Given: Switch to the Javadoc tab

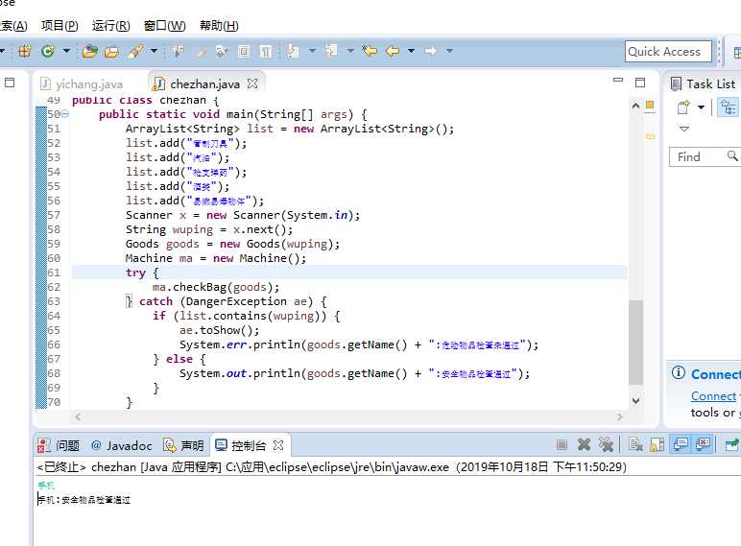Looking at the screenshot, I should click(122, 445).
